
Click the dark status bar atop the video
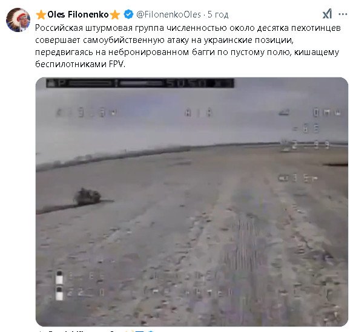140,83
